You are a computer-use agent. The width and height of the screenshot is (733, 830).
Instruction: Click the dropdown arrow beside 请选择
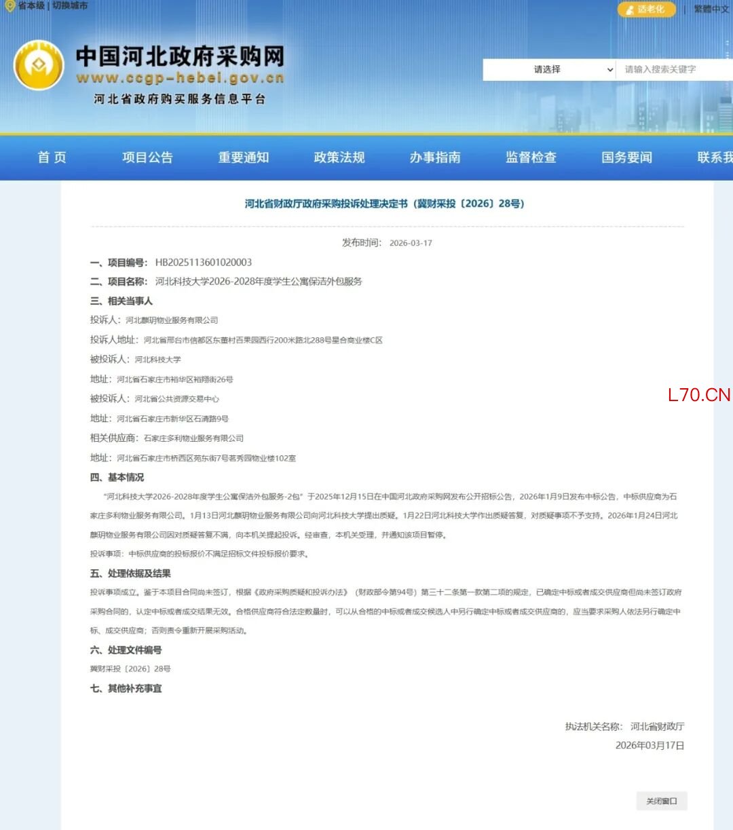[609, 69]
